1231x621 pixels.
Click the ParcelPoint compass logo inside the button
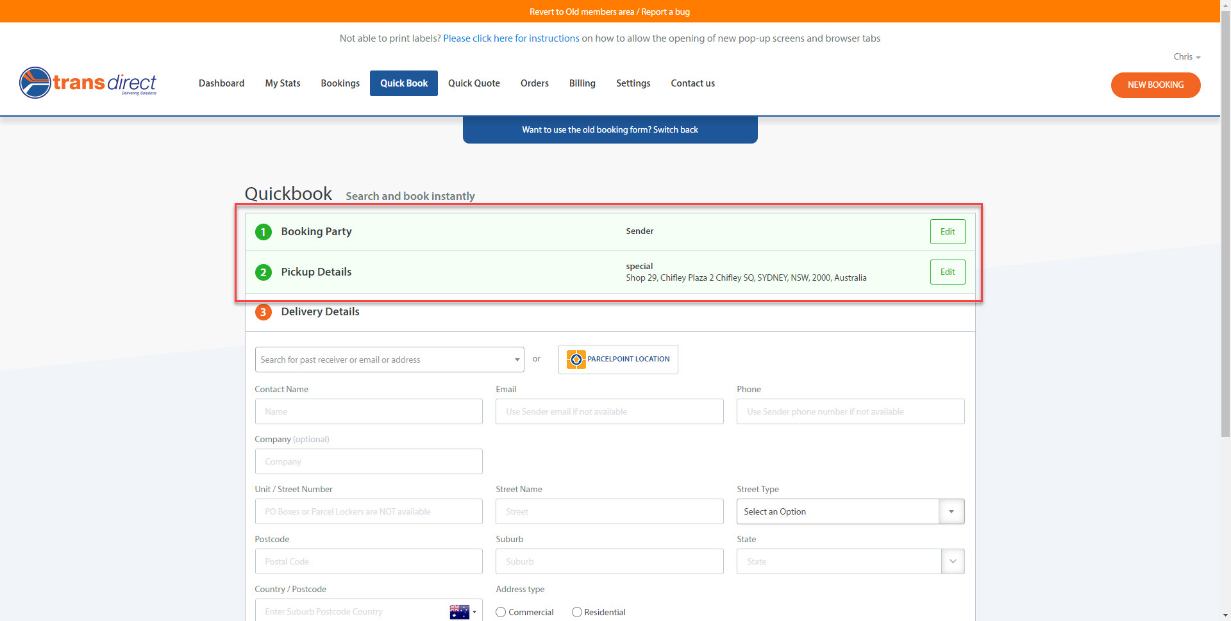[x=576, y=359]
